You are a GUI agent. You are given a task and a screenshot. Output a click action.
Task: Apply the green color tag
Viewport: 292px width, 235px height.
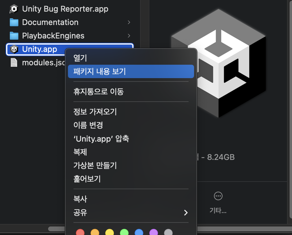click(124, 232)
